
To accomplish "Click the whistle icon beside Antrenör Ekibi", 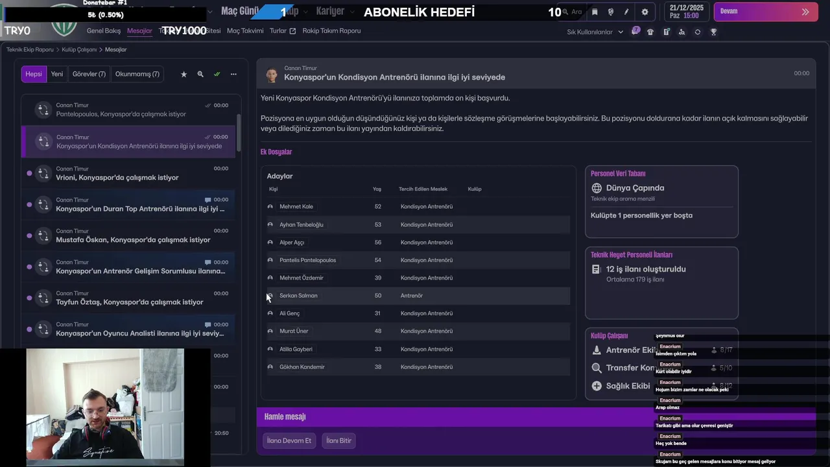I will (597, 350).
